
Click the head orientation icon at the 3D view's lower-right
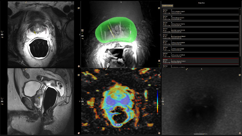click(x=159, y=61)
